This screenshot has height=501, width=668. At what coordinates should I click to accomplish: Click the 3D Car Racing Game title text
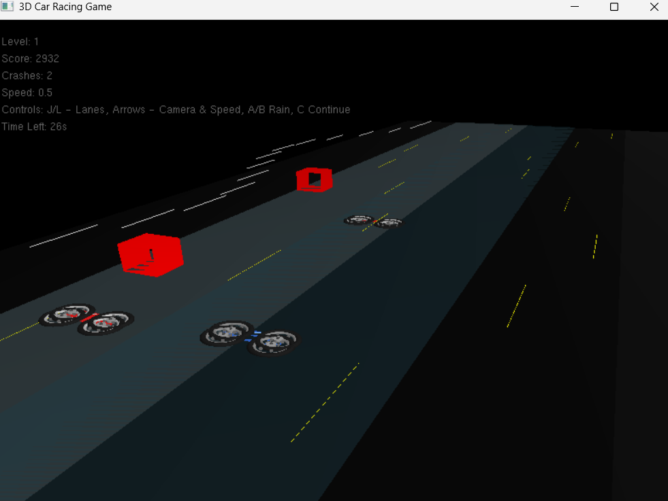(x=63, y=7)
